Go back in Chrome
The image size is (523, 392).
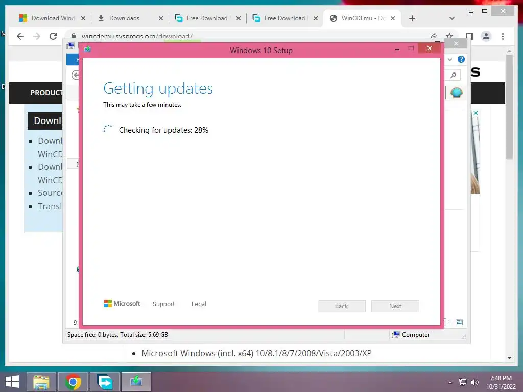click(x=20, y=36)
